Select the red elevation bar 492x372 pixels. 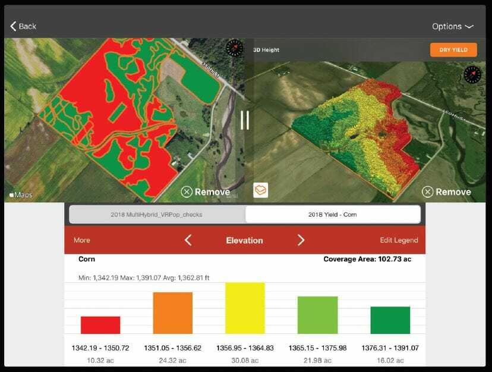[100, 325]
